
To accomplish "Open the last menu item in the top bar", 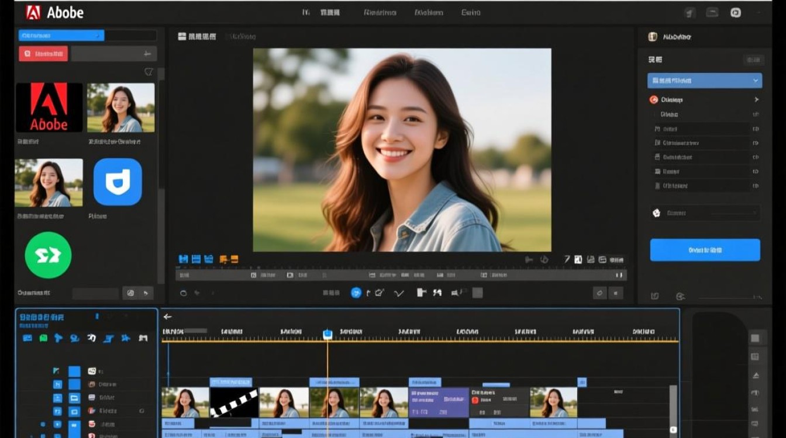I will tap(471, 12).
